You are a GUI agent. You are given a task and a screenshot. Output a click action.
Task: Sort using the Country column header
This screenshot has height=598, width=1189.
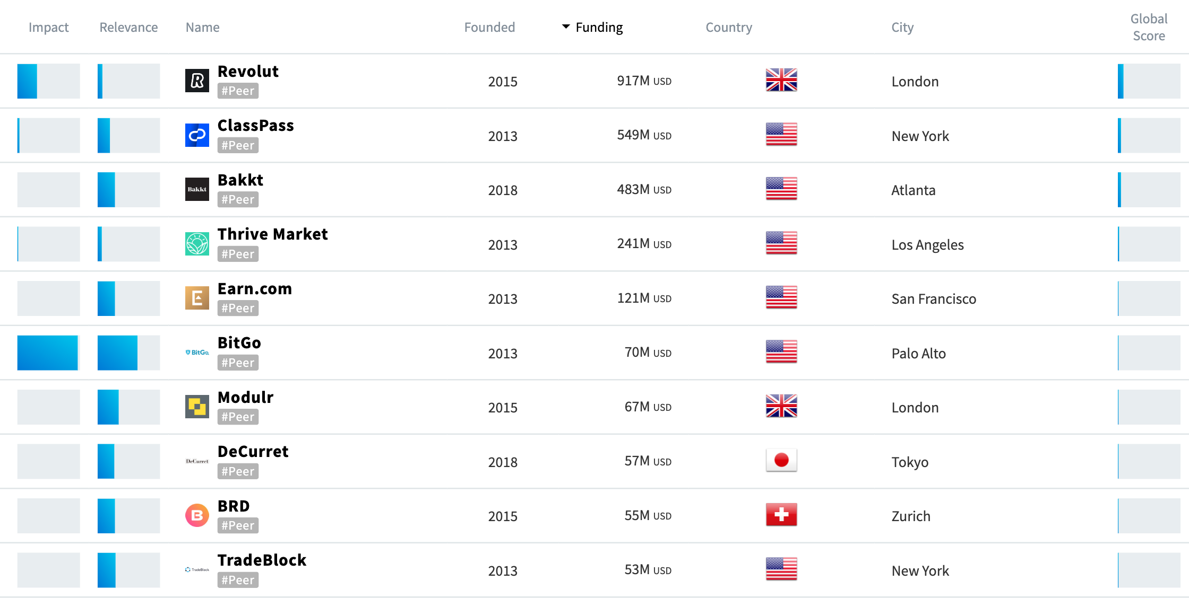pos(728,27)
